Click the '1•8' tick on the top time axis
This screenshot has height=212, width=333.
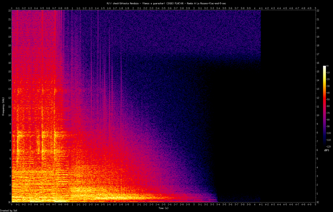click(121, 8)
